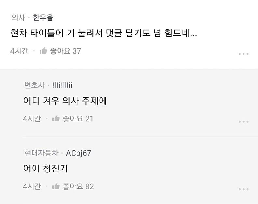Click the '좋아요 37' like count

pyautogui.click(x=65, y=51)
